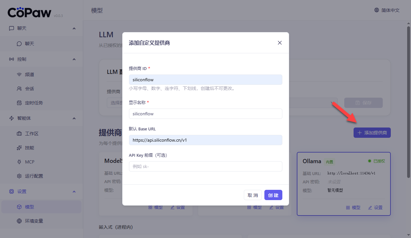Click the 添加自定义提供商 dialog title
Screen dimensions: 411x238
(149, 43)
